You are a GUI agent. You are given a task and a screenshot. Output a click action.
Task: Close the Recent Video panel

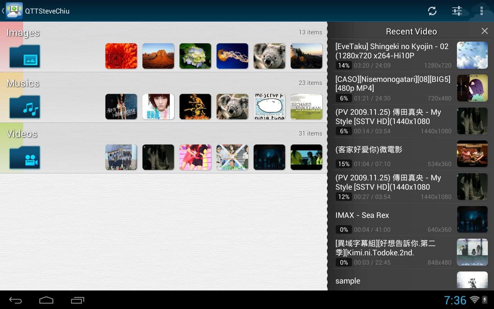point(484,31)
